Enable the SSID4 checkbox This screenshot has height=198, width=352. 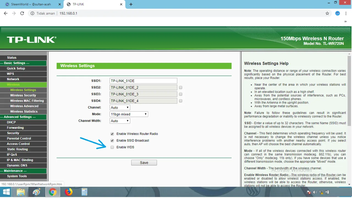pos(181,101)
